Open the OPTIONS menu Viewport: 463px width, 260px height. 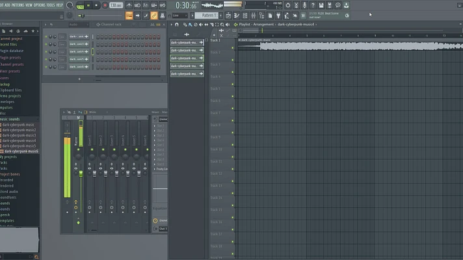pos(39,5)
